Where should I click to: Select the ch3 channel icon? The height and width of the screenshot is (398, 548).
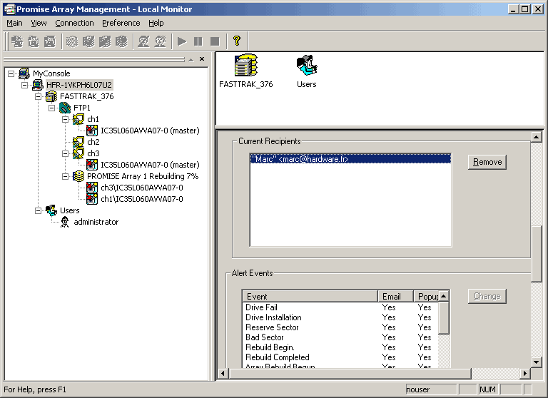pyautogui.click(x=78, y=153)
